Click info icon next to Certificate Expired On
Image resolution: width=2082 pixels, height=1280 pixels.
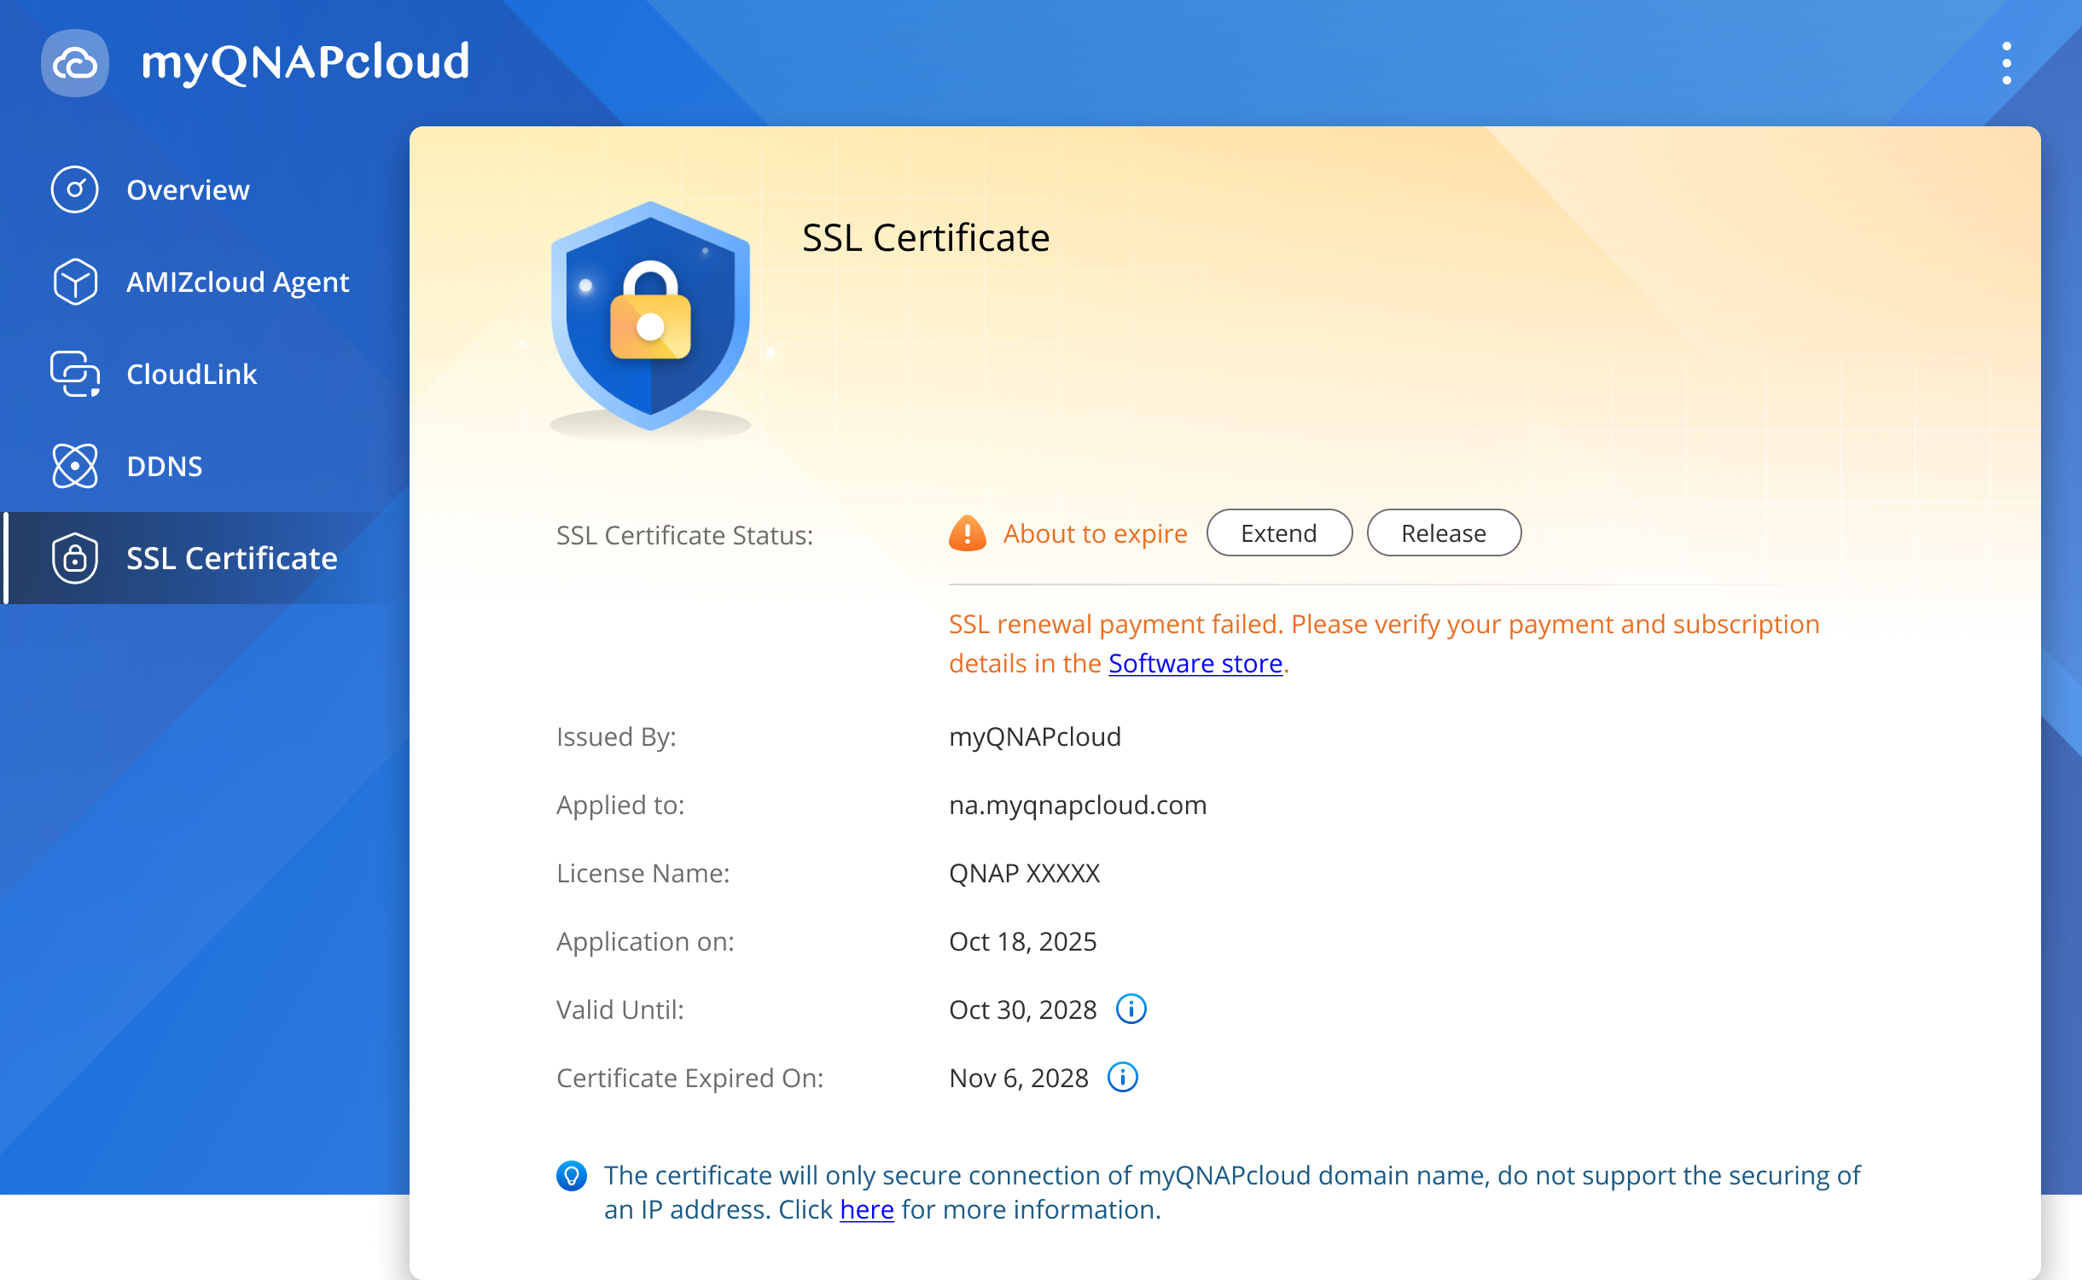[1122, 1078]
